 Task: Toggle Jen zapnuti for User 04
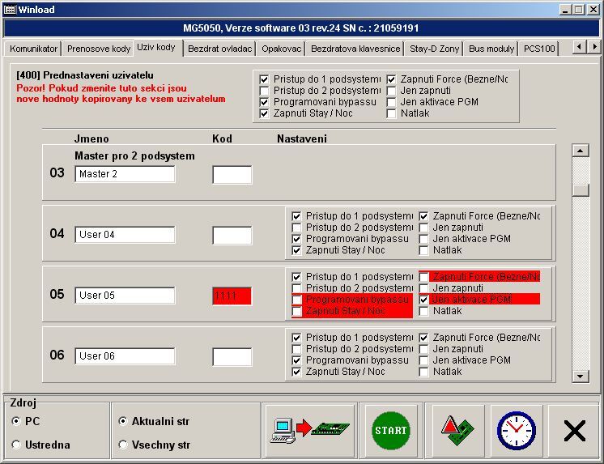[424, 228]
